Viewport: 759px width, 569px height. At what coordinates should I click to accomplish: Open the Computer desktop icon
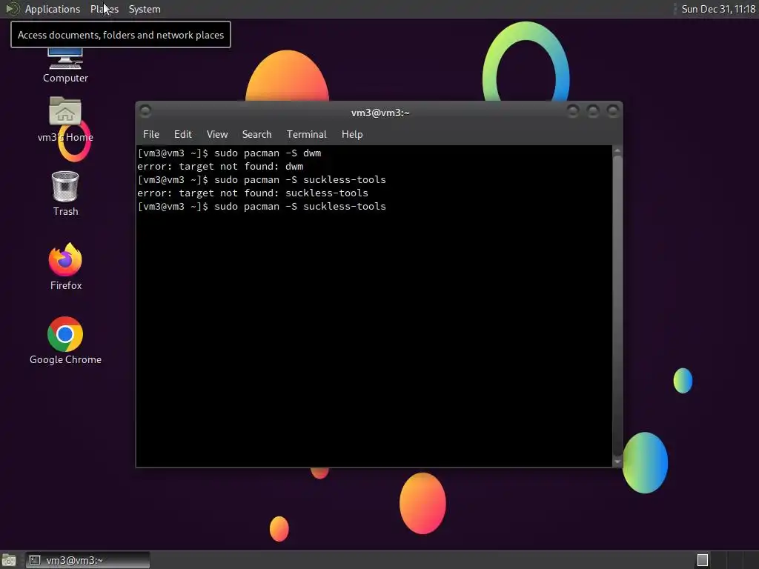tap(65, 65)
